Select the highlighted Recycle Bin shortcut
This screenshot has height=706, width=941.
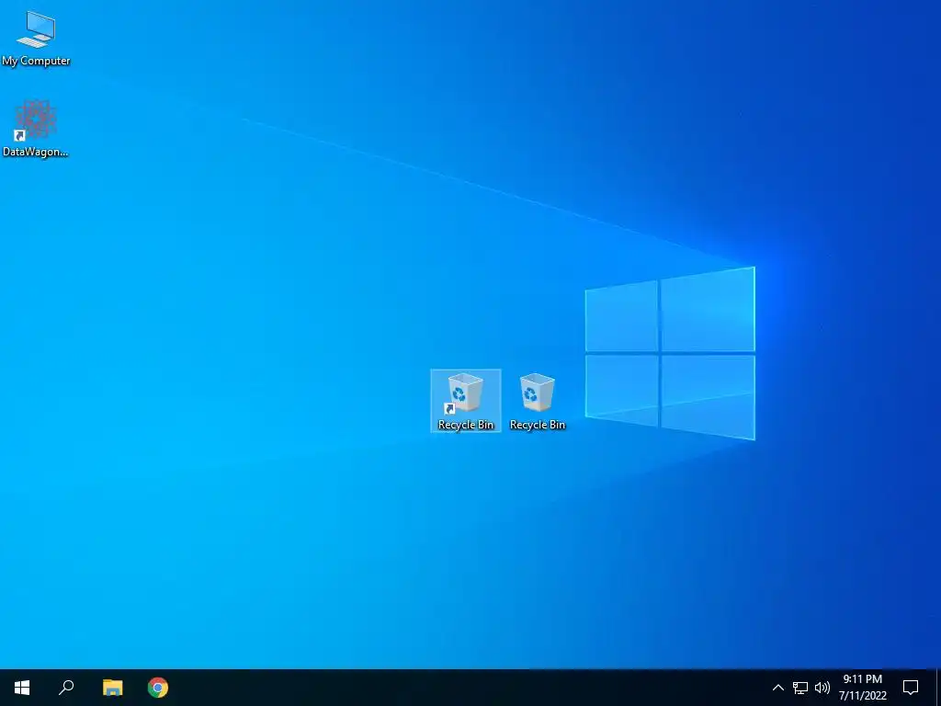tap(466, 401)
